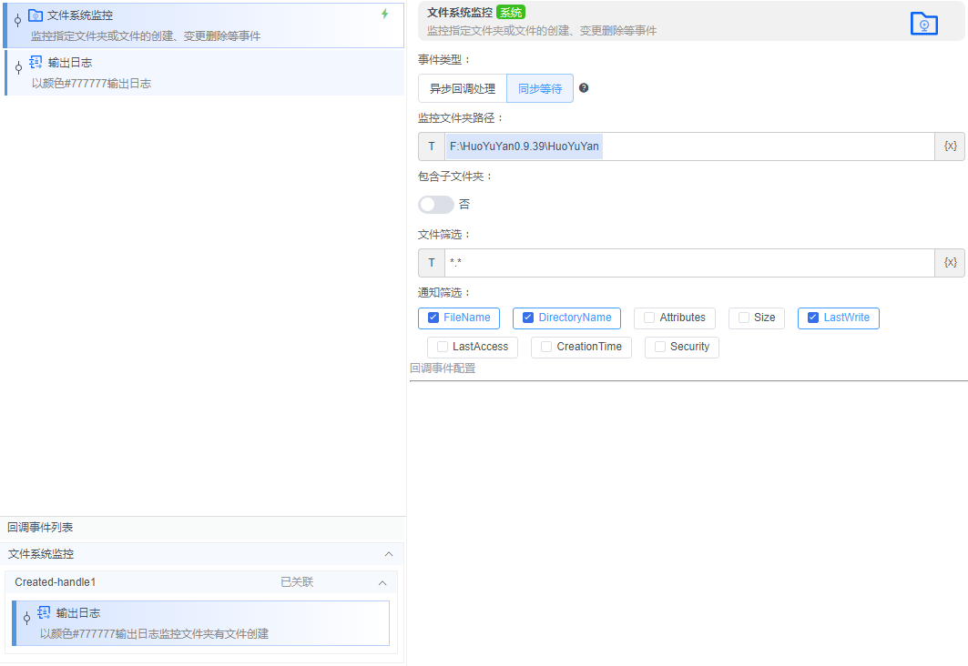Open the {x} variable picker for 文件筛选
Viewport: 968px width, 666px height.
pyautogui.click(x=950, y=262)
